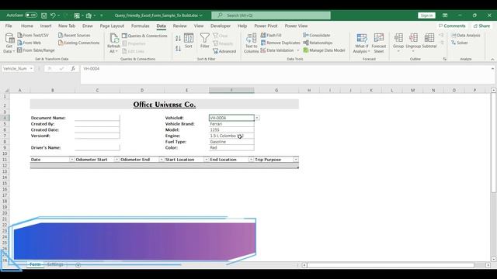Open Page Layout tab
Image resolution: width=497 pixels, height=279 pixels.
pos(112,26)
